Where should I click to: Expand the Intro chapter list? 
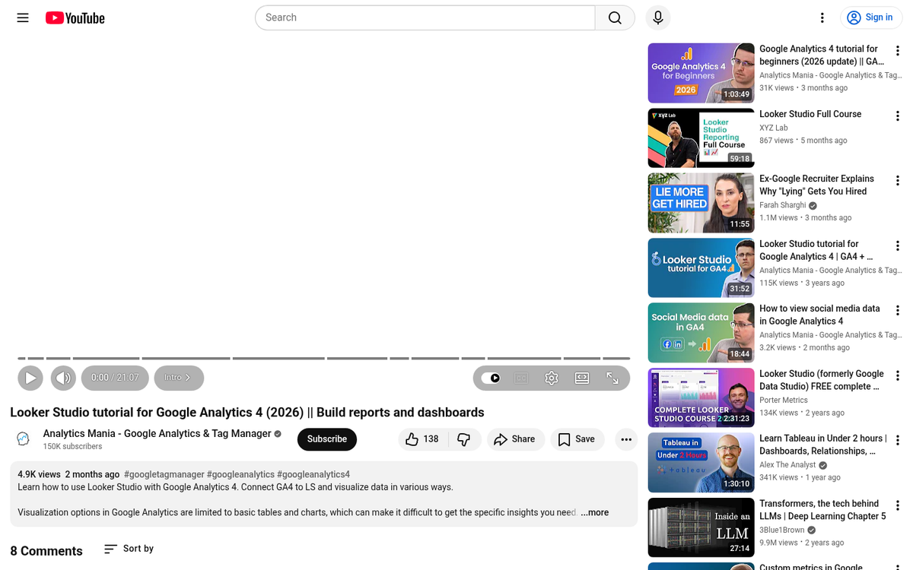(x=178, y=378)
